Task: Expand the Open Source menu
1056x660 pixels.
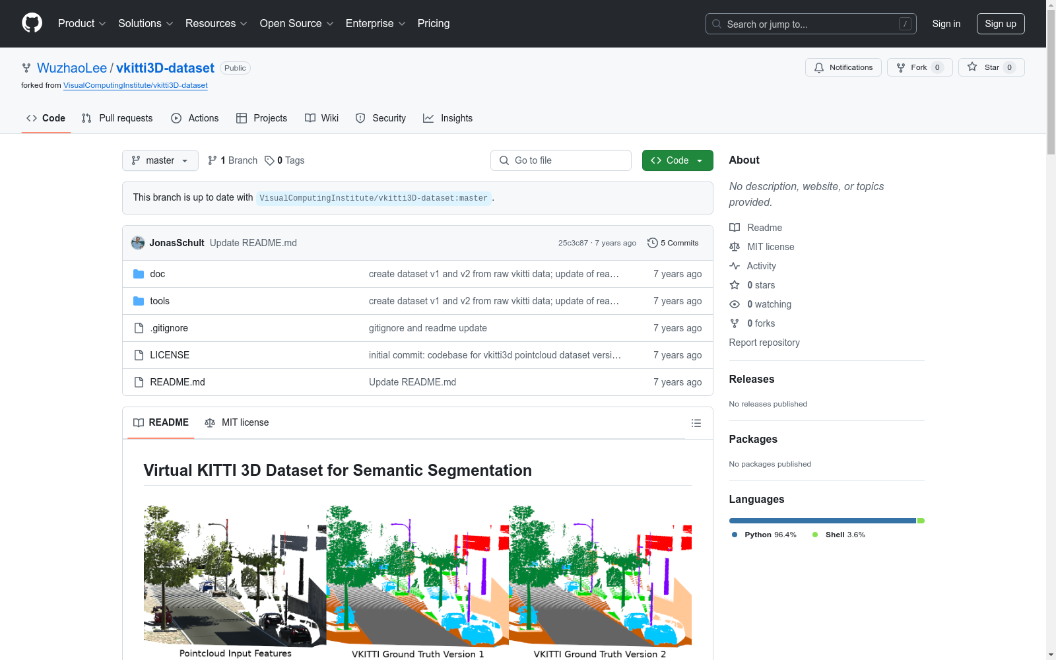Action: point(297,24)
